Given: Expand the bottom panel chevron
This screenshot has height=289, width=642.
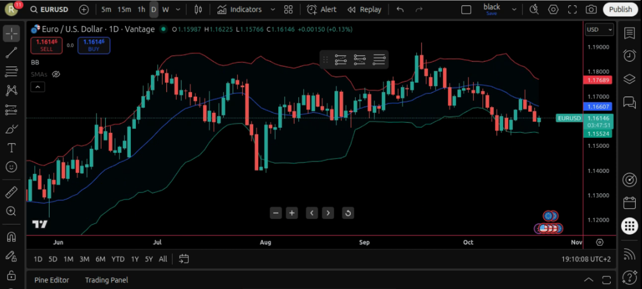Looking at the screenshot, I should tap(589, 280).
